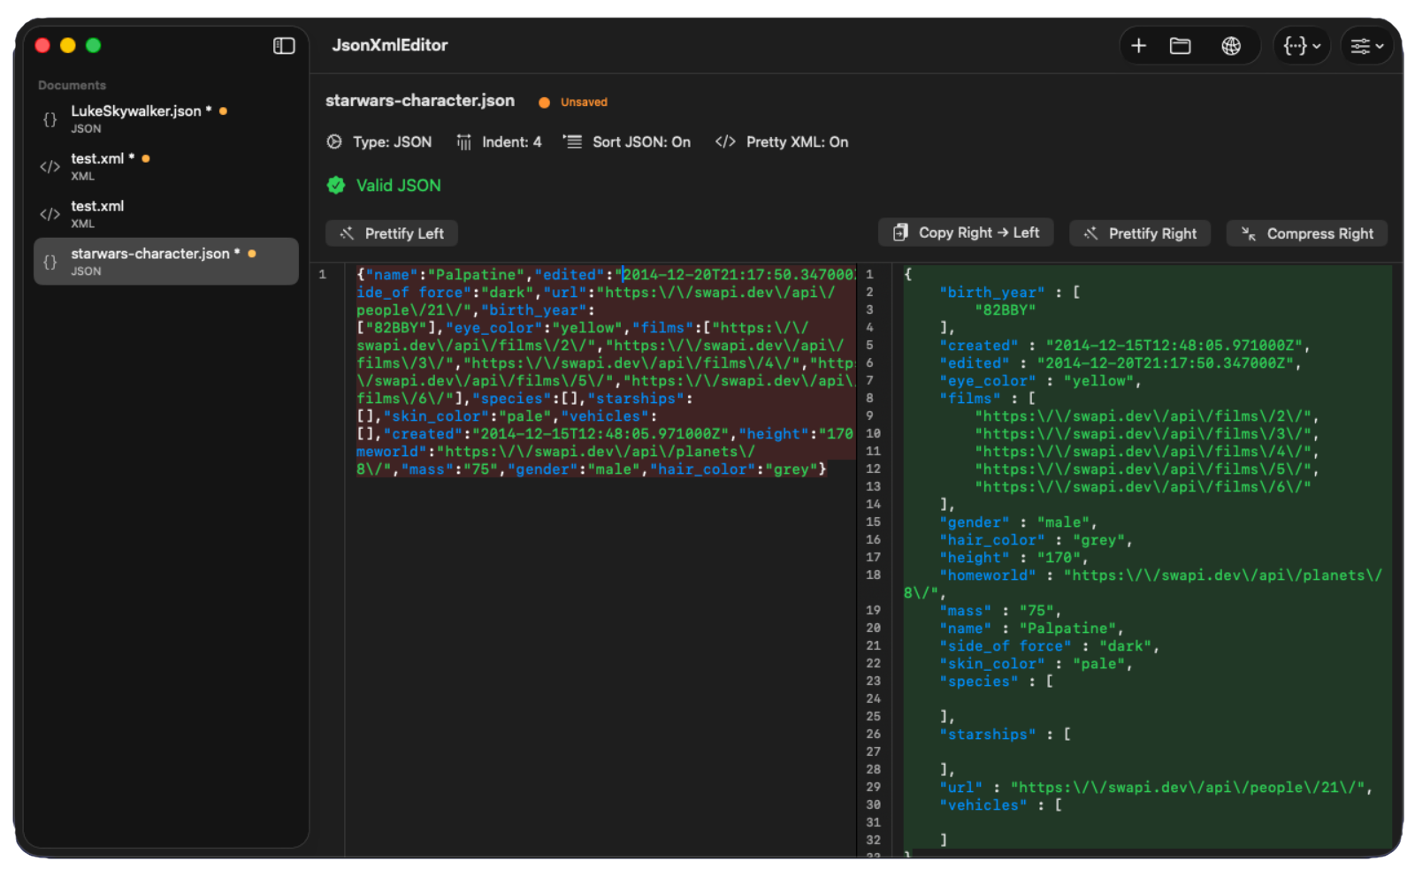Click the globe icon to load from URL
This screenshot has width=1415, height=884.
pos(1233,45)
